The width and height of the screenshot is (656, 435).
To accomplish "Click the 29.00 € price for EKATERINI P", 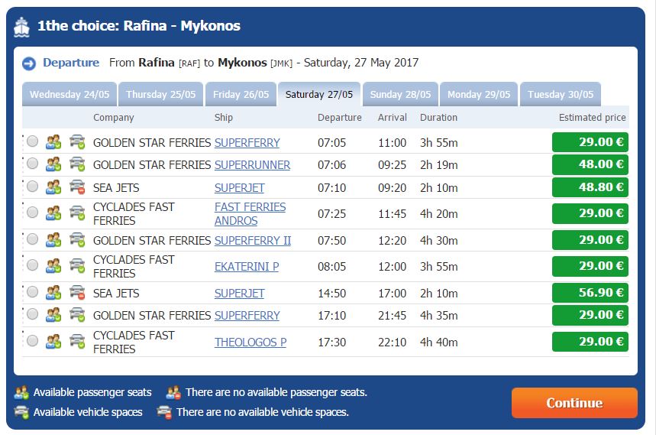I will tap(590, 266).
